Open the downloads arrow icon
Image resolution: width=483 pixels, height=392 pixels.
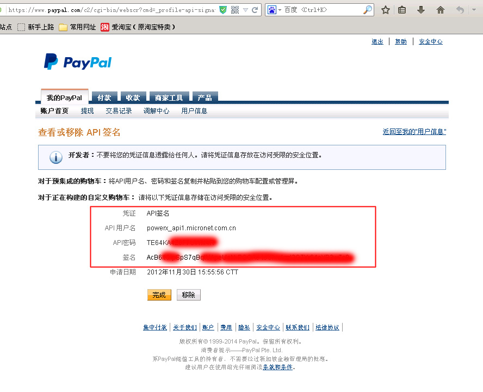[421, 10]
